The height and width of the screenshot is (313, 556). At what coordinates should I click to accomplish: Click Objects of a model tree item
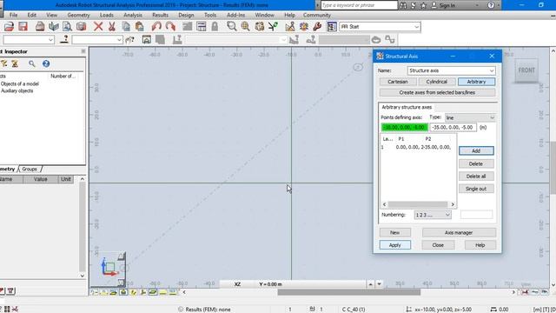(20, 84)
